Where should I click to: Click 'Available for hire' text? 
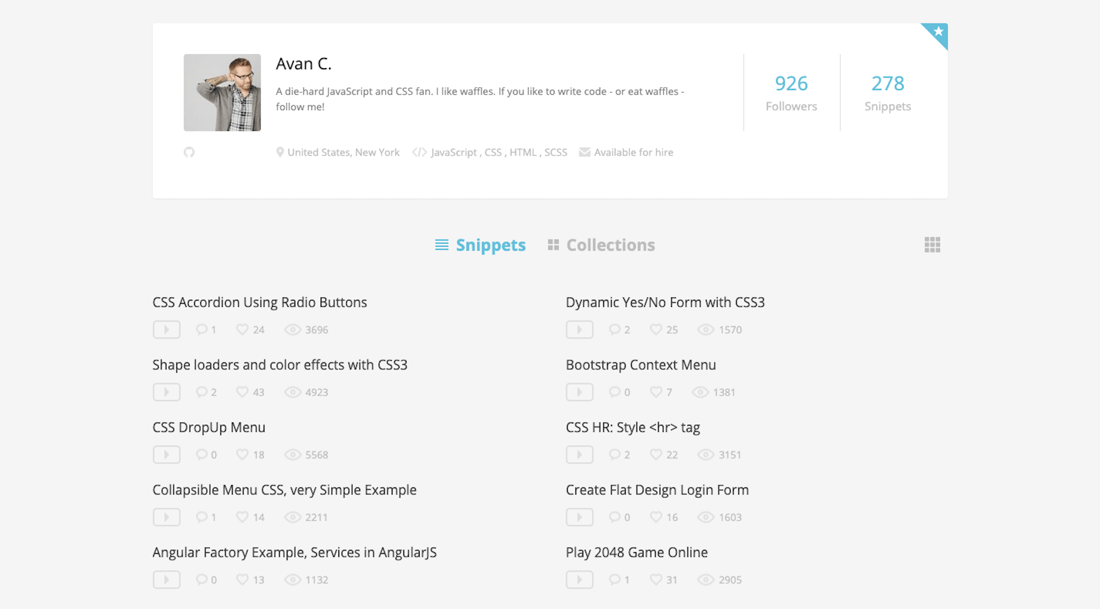point(634,152)
